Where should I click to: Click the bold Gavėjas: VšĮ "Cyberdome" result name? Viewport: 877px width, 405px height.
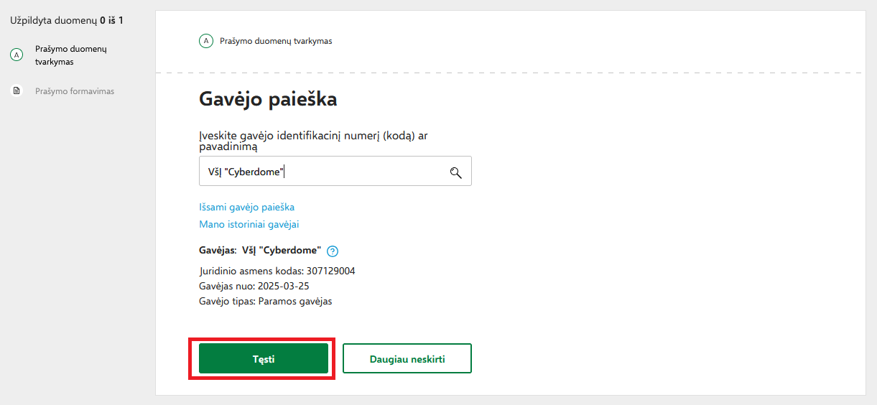(x=260, y=251)
